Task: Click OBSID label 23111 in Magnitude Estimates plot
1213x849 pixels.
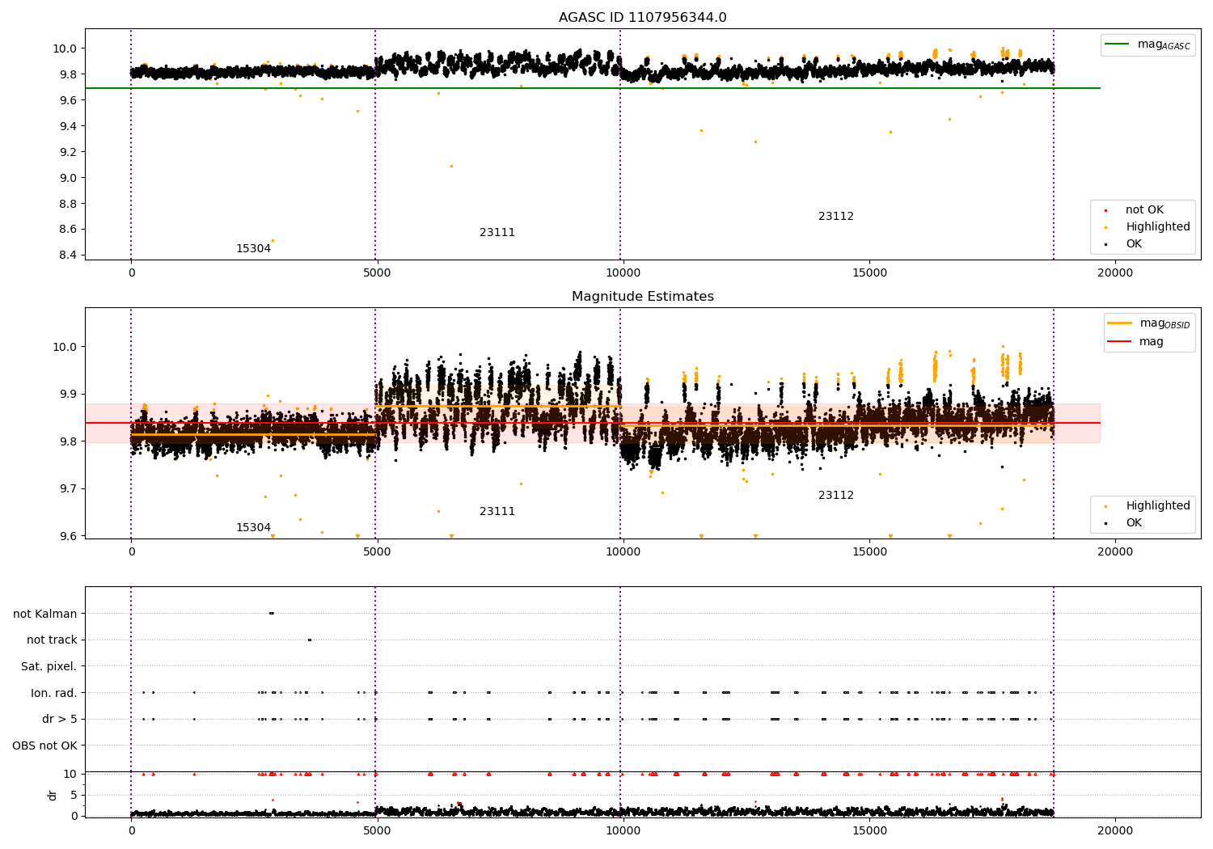Action: point(497,512)
